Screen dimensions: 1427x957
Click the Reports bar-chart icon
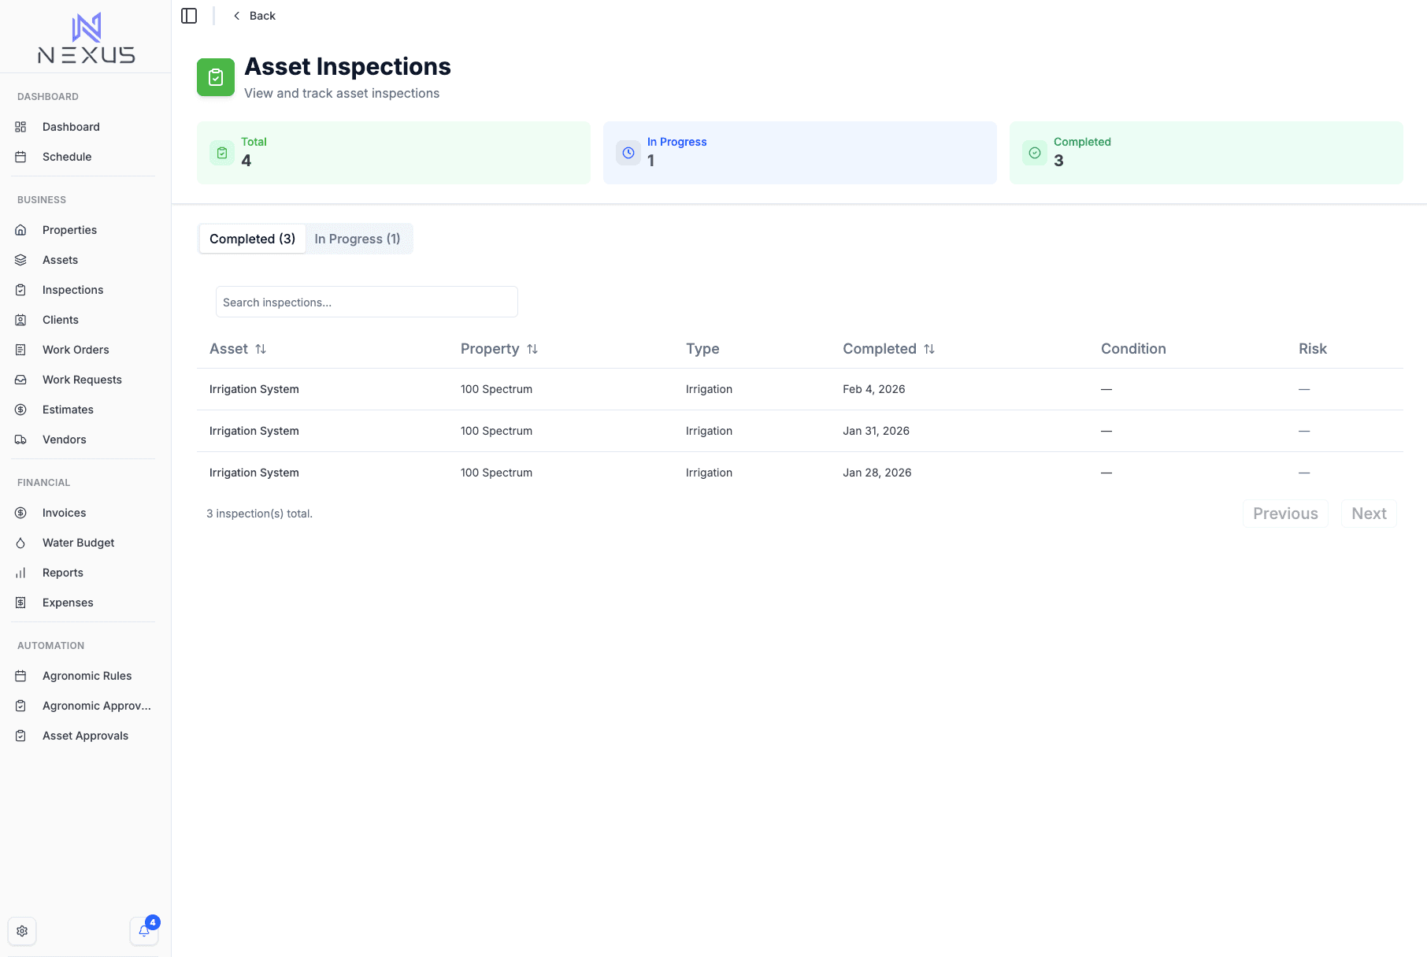coord(20,573)
